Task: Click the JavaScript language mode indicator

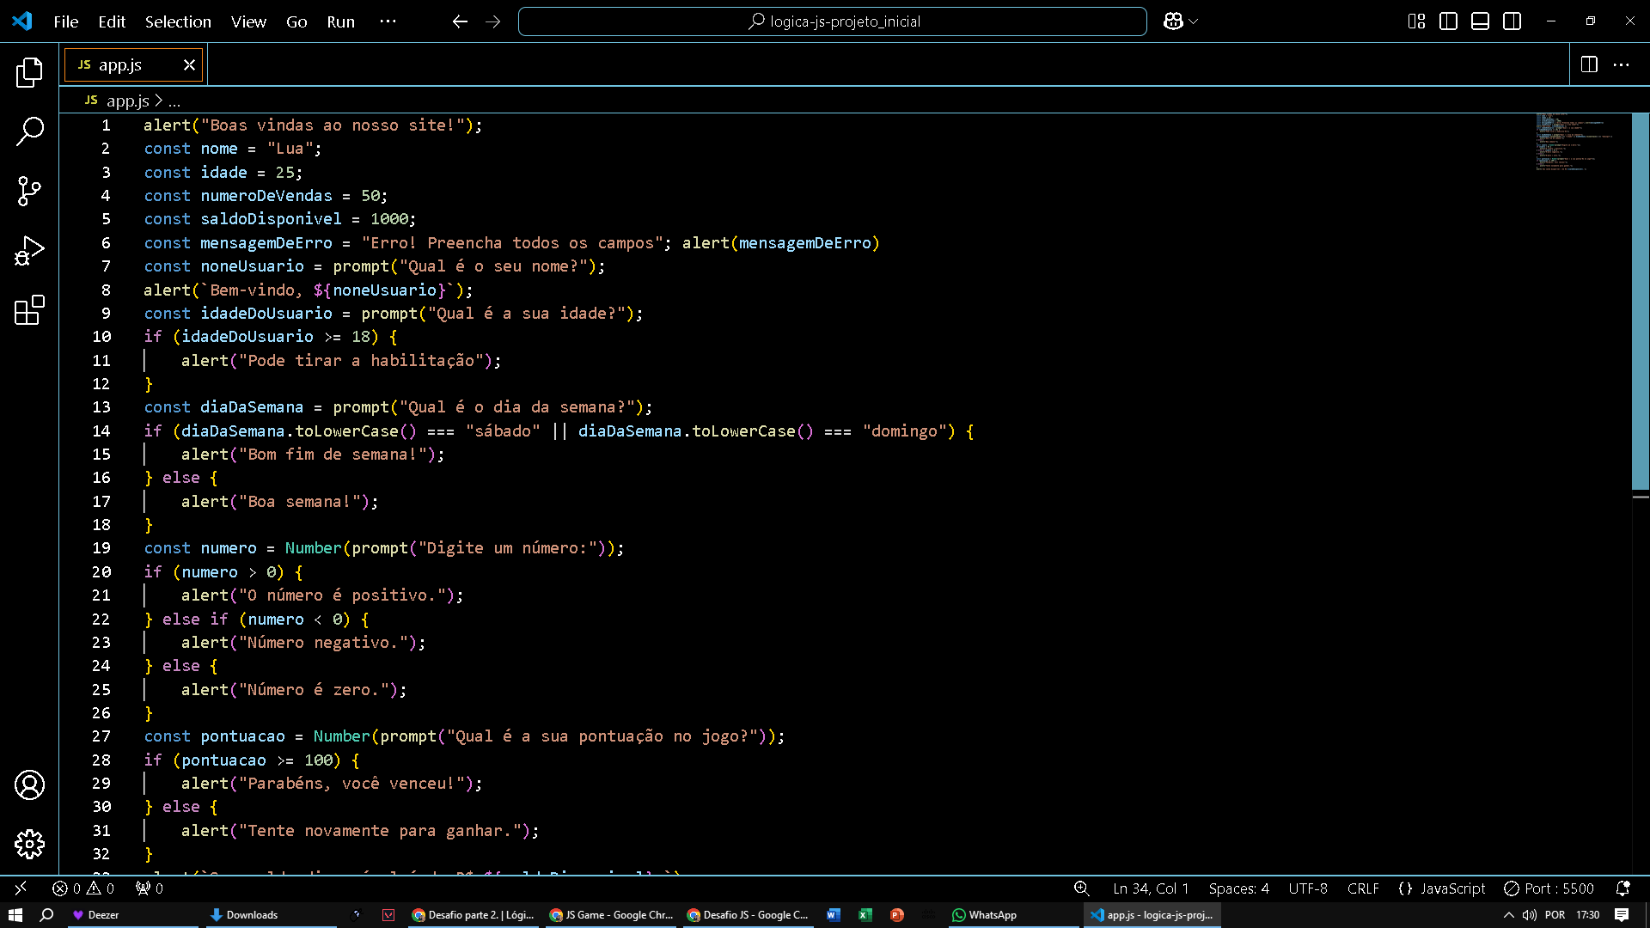Action: click(1453, 888)
